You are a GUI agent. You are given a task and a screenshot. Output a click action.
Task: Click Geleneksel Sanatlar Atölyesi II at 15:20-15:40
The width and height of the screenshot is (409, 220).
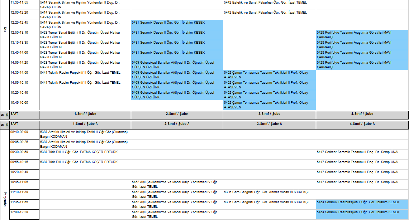pyautogui.click(x=177, y=95)
